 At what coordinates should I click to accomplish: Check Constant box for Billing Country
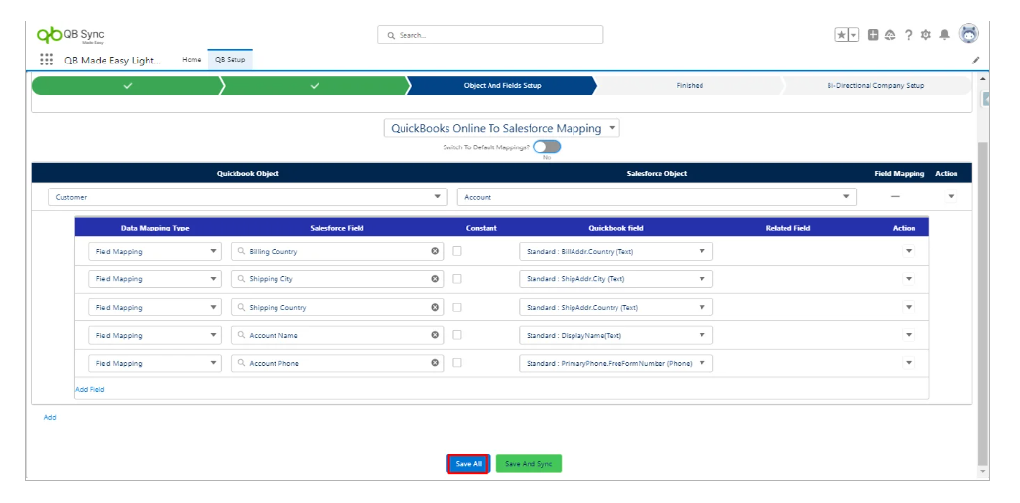click(457, 251)
